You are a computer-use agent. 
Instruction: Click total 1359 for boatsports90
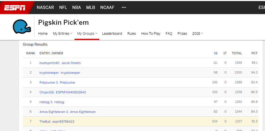point(238,63)
